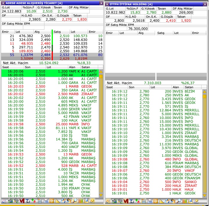The height and width of the screenshot is (206, 223).
Task: Click red-green chevrons chart icon in ITTFH toolbar
Action: (x=185, y=201)
